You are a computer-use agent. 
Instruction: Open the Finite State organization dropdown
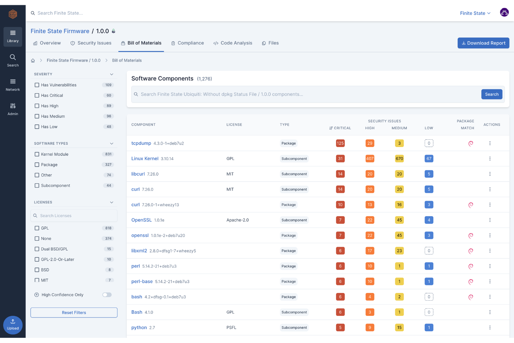click(475, 13)
